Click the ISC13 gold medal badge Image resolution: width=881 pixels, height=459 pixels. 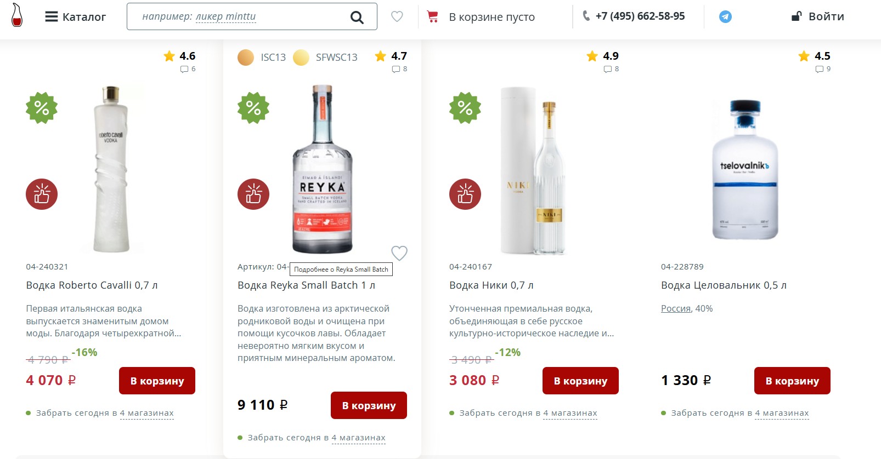(x=246, y=57)
